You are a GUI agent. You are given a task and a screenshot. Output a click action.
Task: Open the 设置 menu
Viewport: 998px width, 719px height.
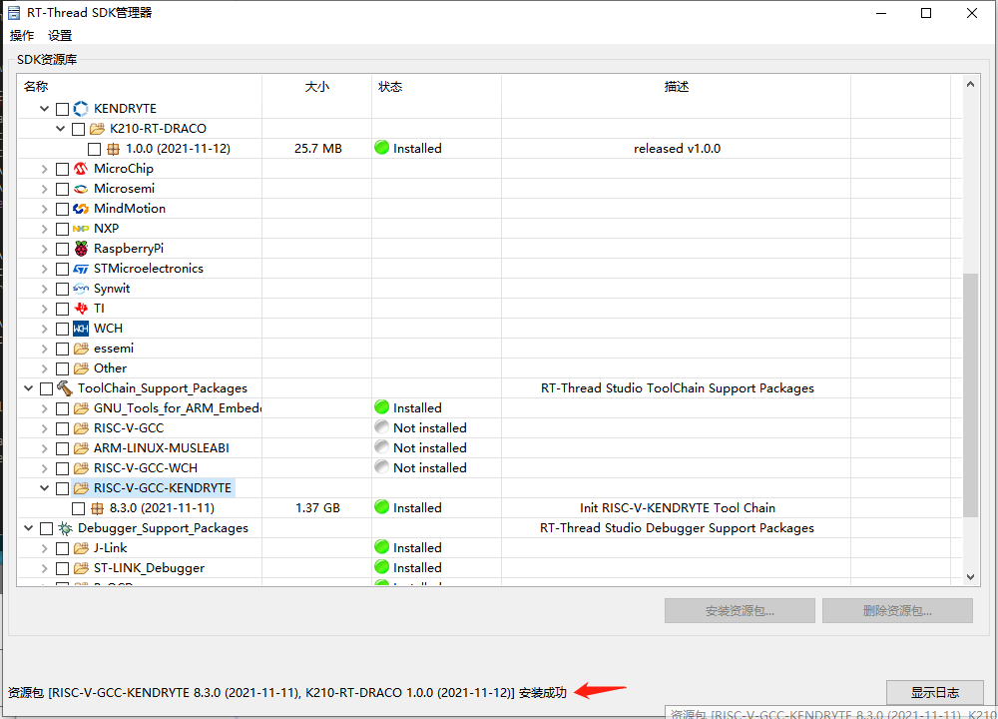61,36
